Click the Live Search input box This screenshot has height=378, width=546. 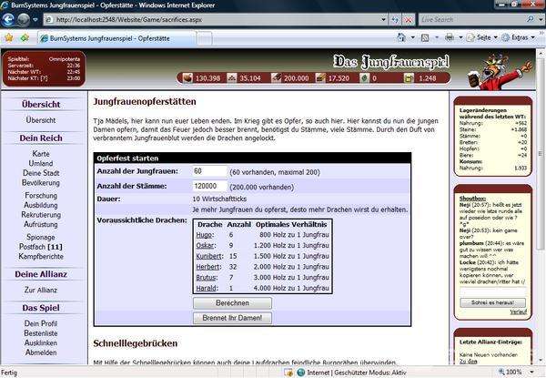coord(470,20)
